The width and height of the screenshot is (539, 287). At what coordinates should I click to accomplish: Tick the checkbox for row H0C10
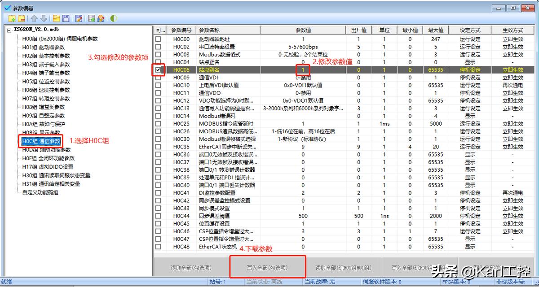point(158,85)
